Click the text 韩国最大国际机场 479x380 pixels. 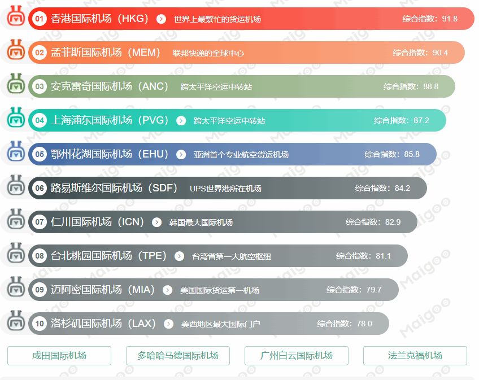coord(201,222)
